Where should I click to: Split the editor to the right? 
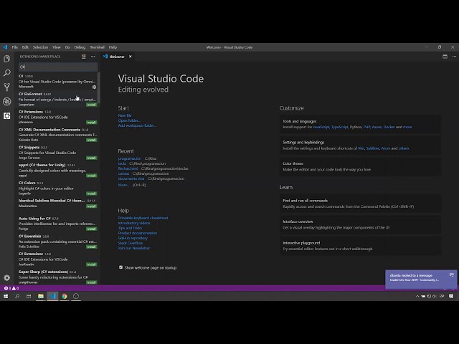(x=445, y=57)
